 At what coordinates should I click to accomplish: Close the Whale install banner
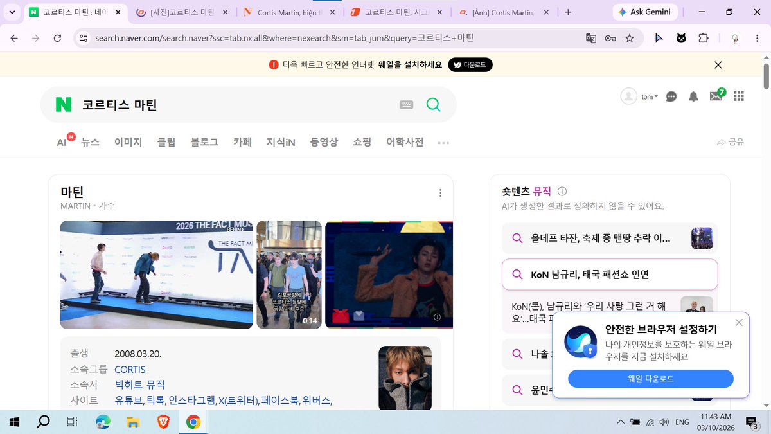(x=718, y=64)
